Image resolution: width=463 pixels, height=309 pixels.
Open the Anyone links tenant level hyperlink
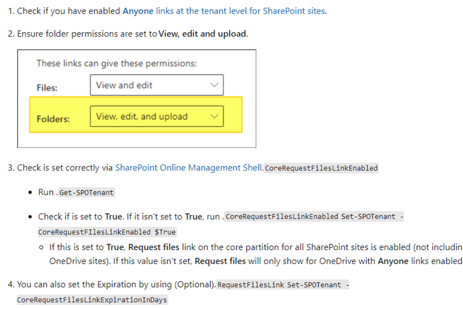click(x=225, y=11)
